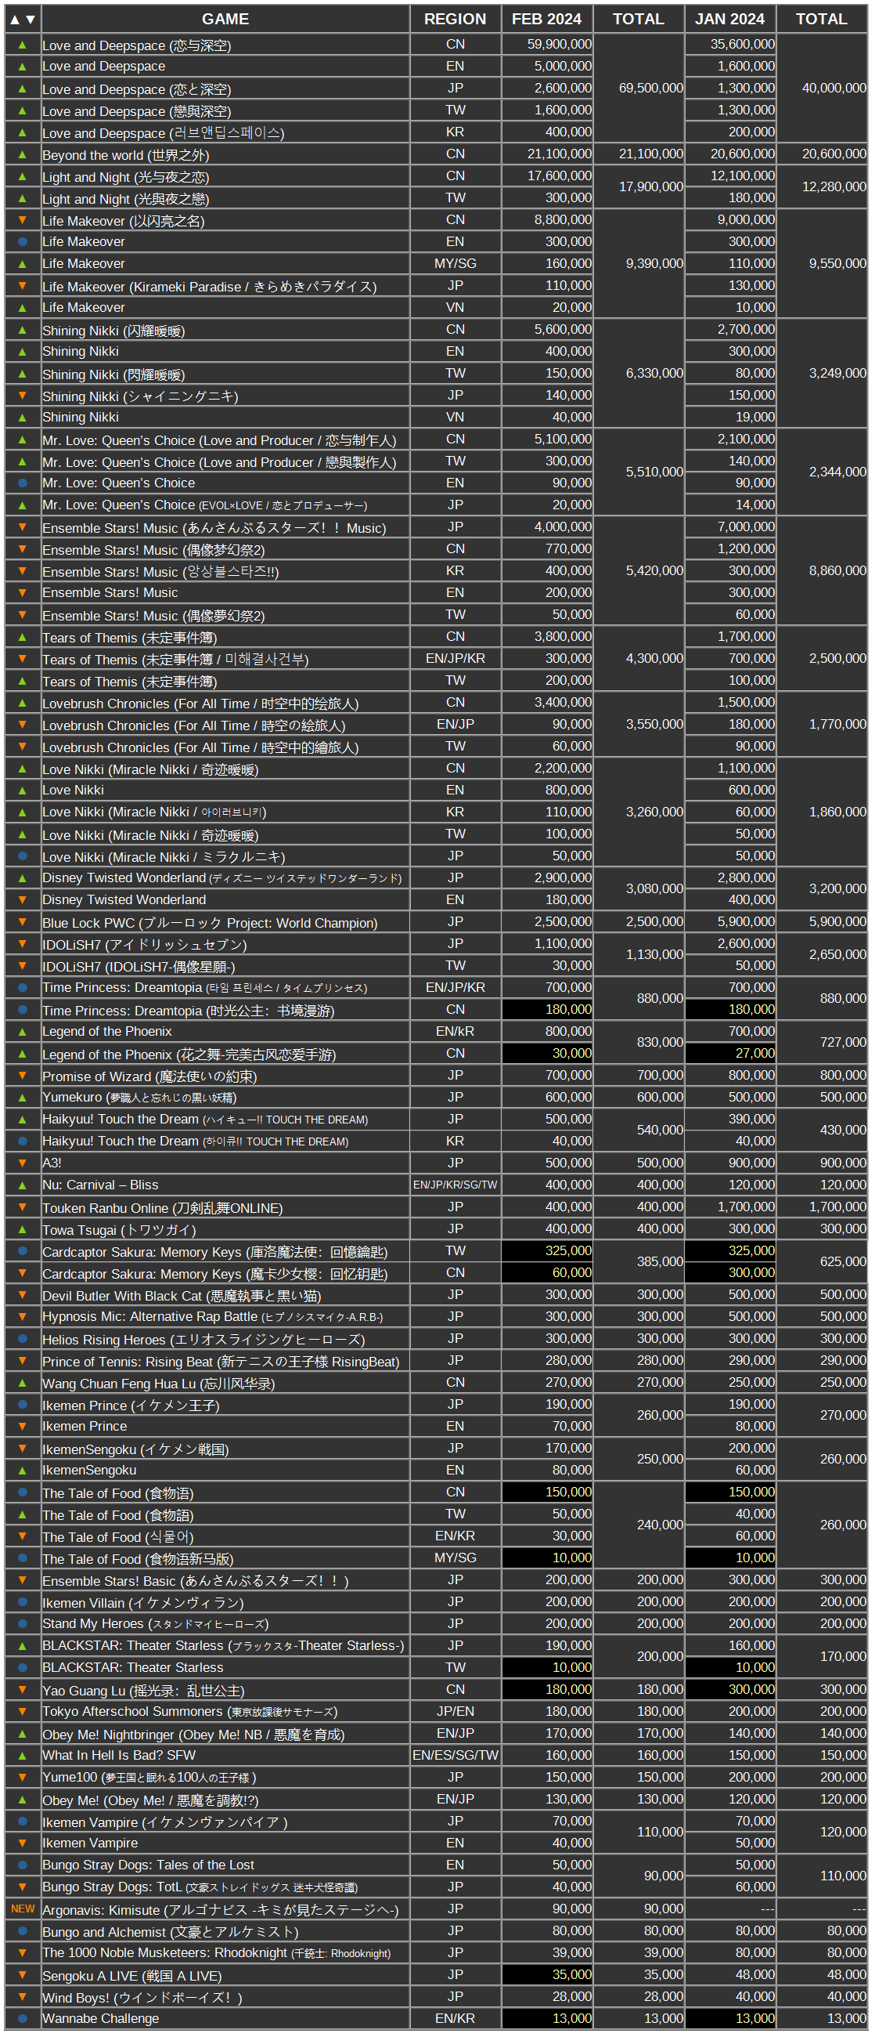Image resolution: width=875 pixels, height=2037 pixels.
Task: Click the orange down arrow beside Life Makeover (以闪亮之名)
Action: 22,220
